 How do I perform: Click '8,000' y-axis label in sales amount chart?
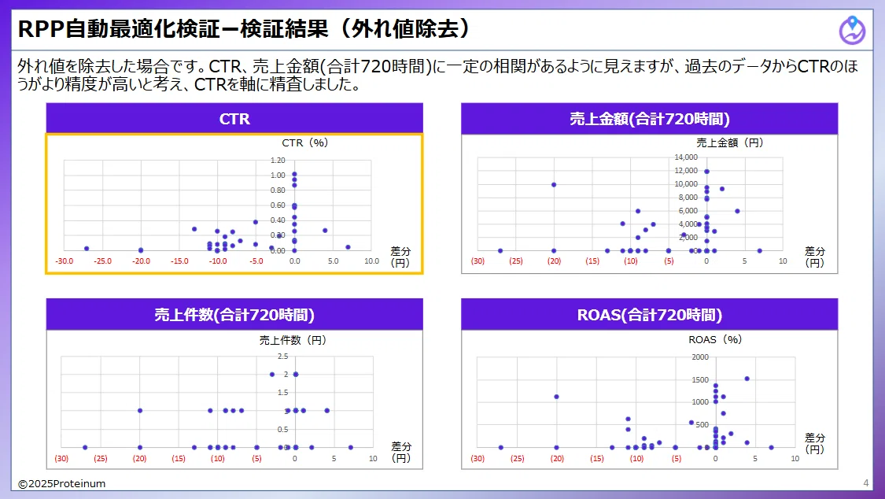coord(688,197)
